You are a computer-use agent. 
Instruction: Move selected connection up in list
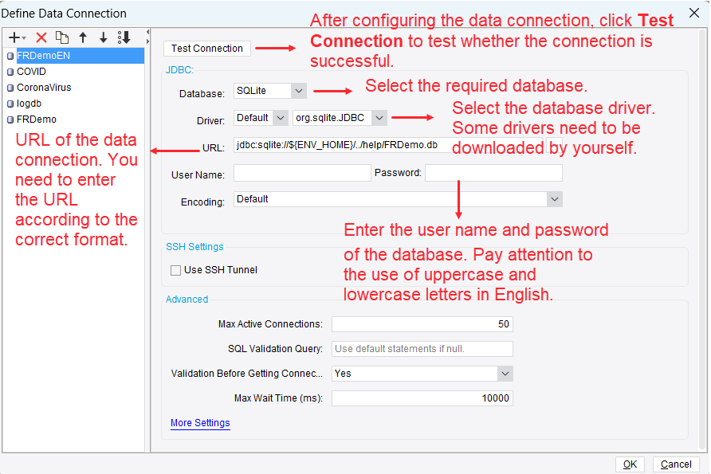pos(83,37)
